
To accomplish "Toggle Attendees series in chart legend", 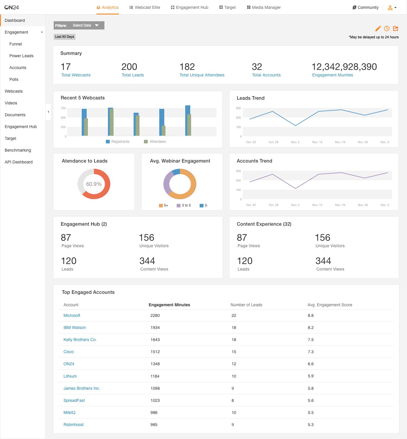I will point(155,142).
